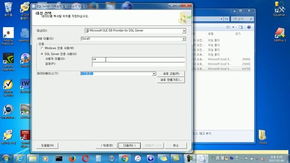The height and width of the screenshot is (163, 290).
Task: Open the Recycle Bin desktop icon
Action: (8, 9)
